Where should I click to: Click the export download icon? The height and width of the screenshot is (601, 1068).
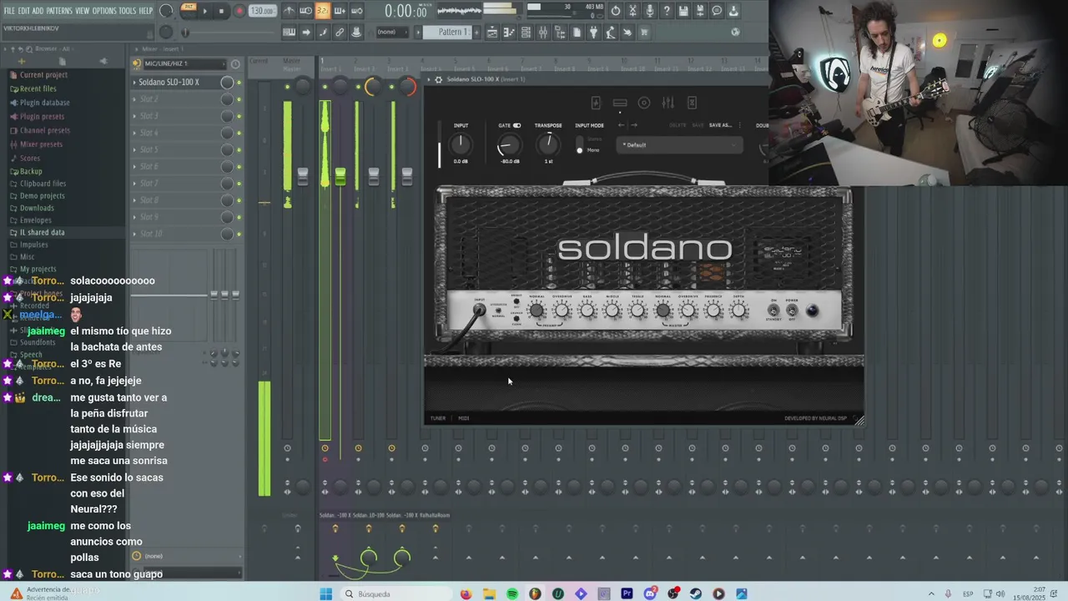[x=733, y=11]
